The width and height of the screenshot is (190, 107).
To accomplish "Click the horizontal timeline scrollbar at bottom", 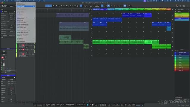I will coord(124,102).
